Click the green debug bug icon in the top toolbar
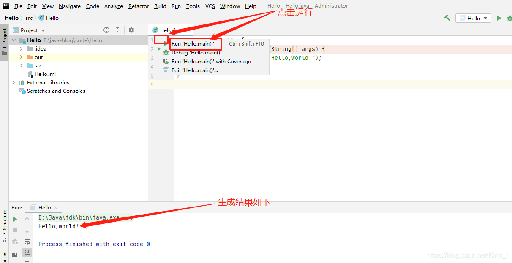The height and width of the screenshot is (263, 512). 510,18
